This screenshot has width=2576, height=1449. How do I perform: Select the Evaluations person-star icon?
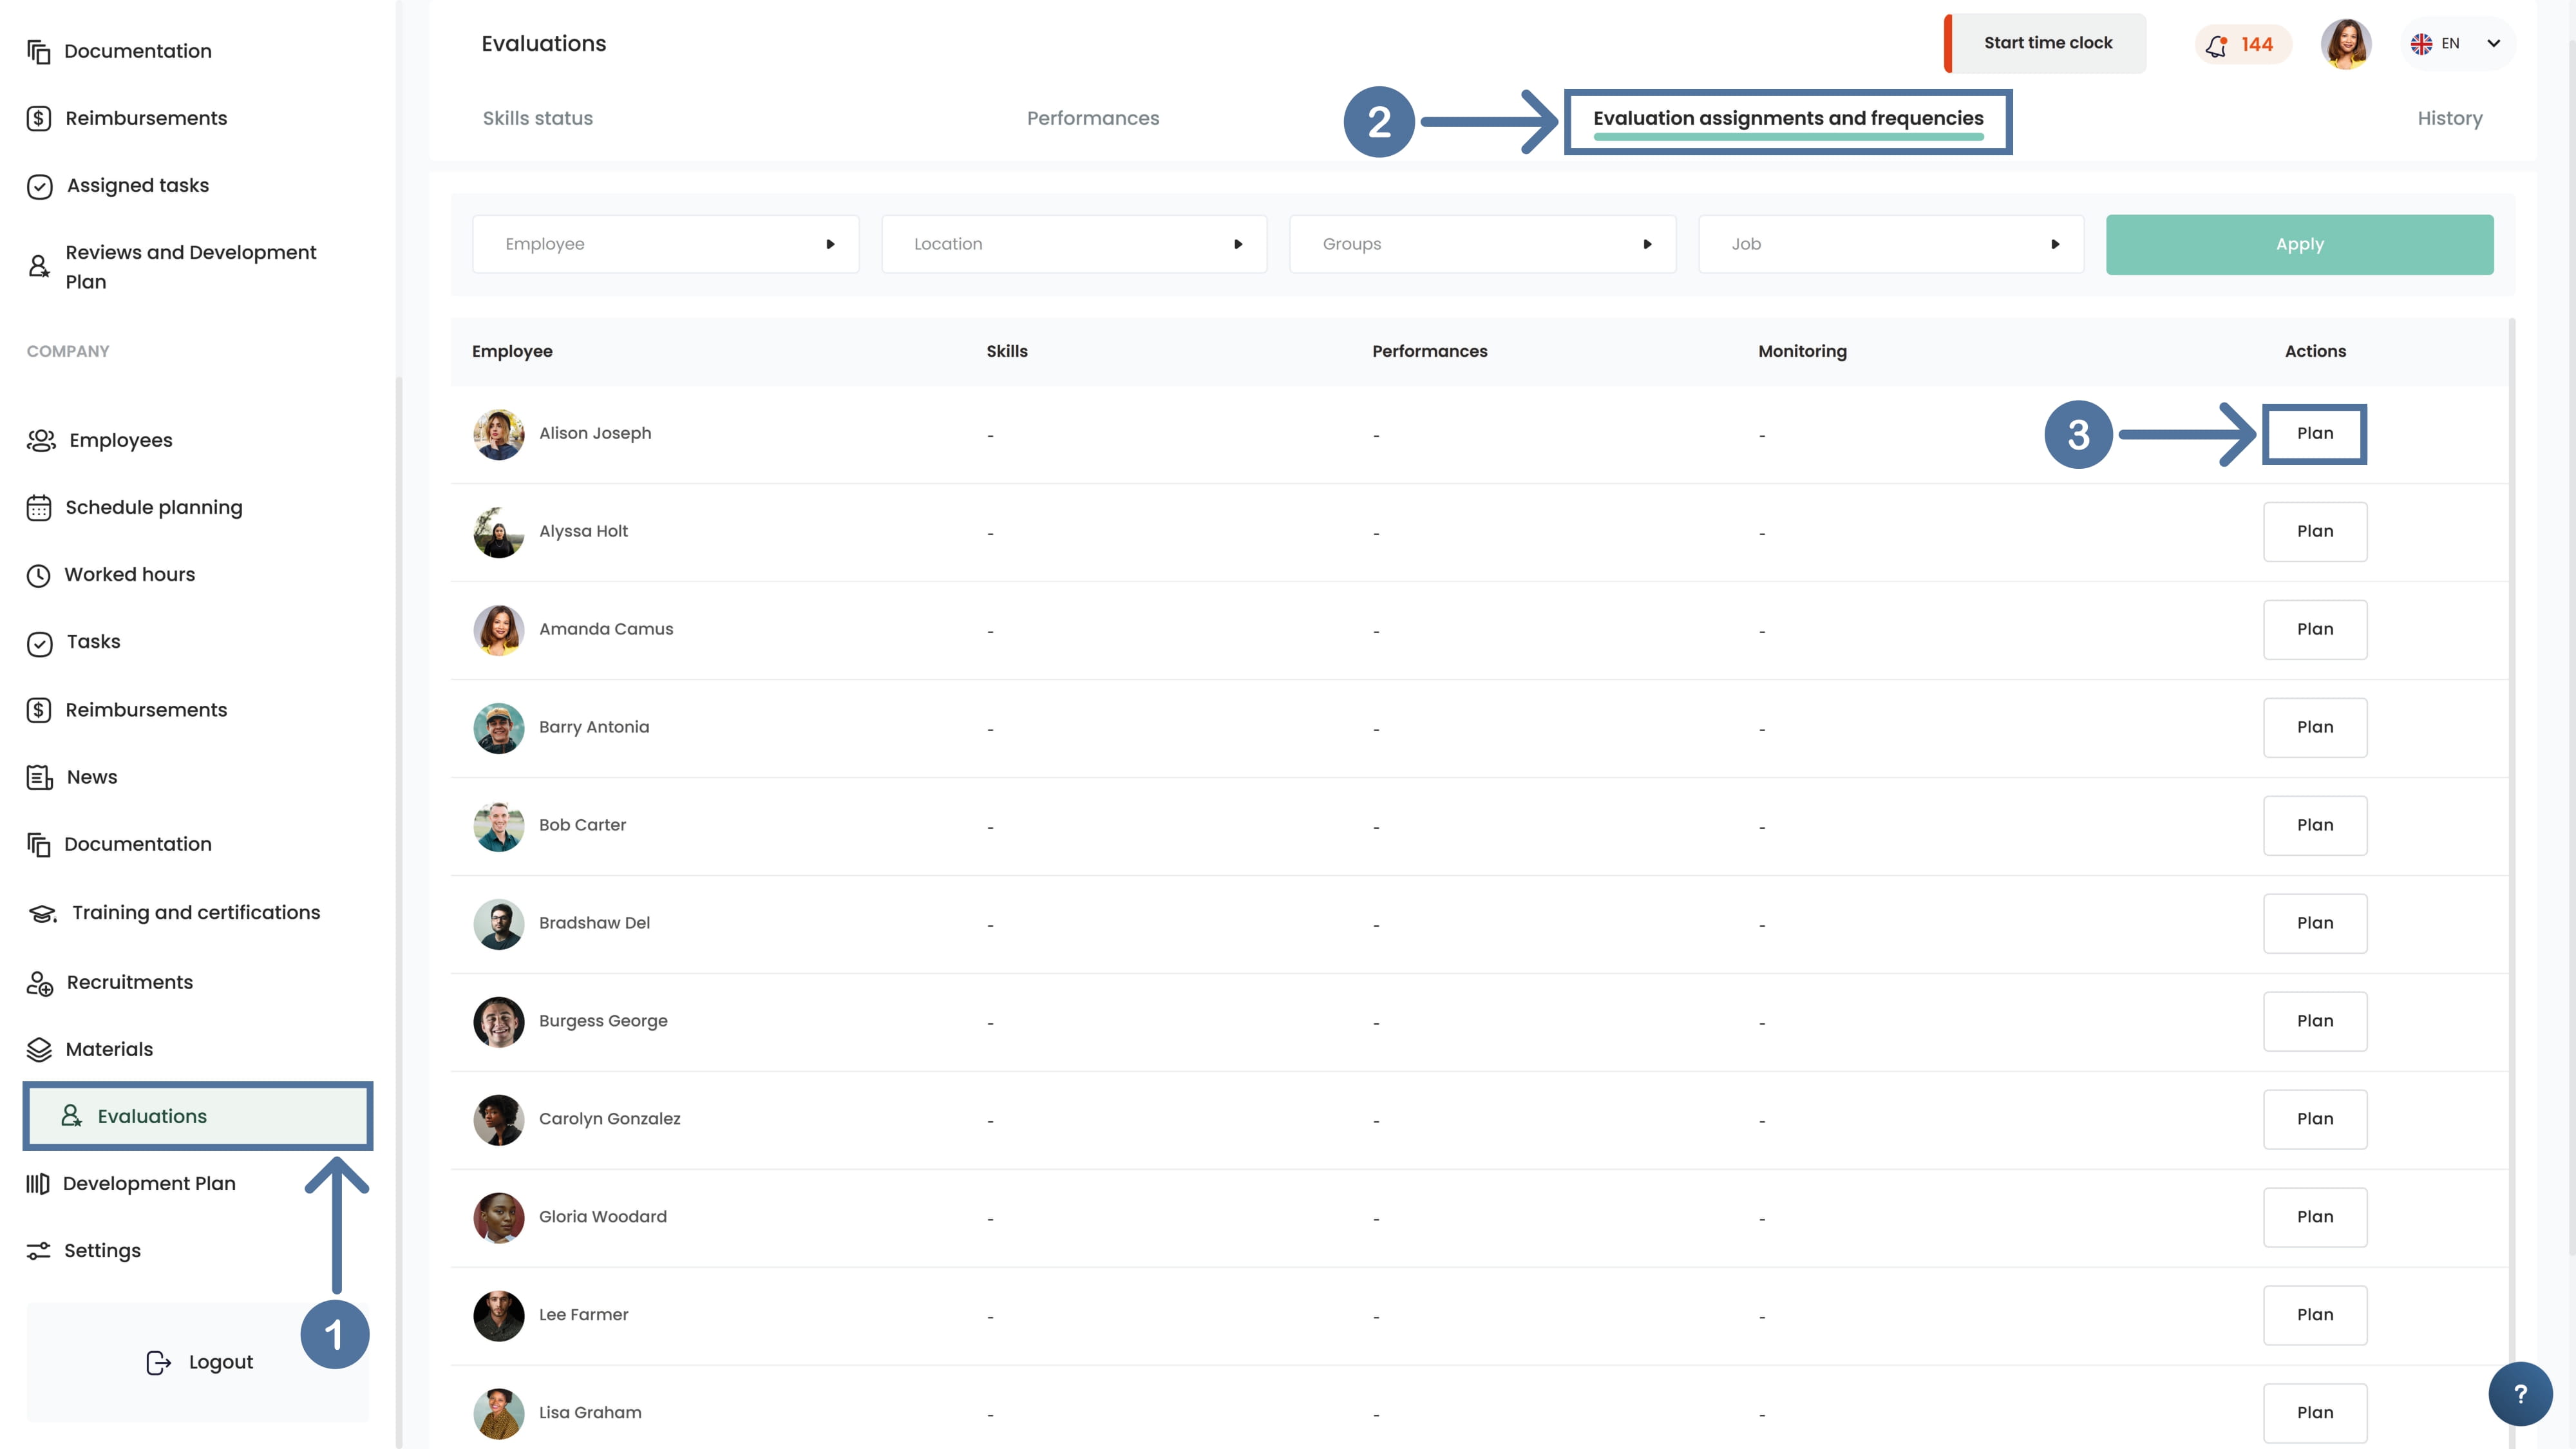71,1116
